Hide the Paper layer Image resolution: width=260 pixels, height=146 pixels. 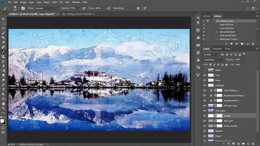pyautogui.click(x=205, y=80)
